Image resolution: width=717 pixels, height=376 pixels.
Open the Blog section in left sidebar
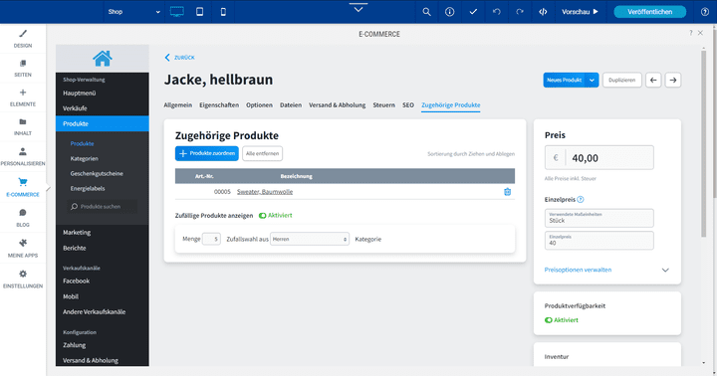click(x=23, y=218)
